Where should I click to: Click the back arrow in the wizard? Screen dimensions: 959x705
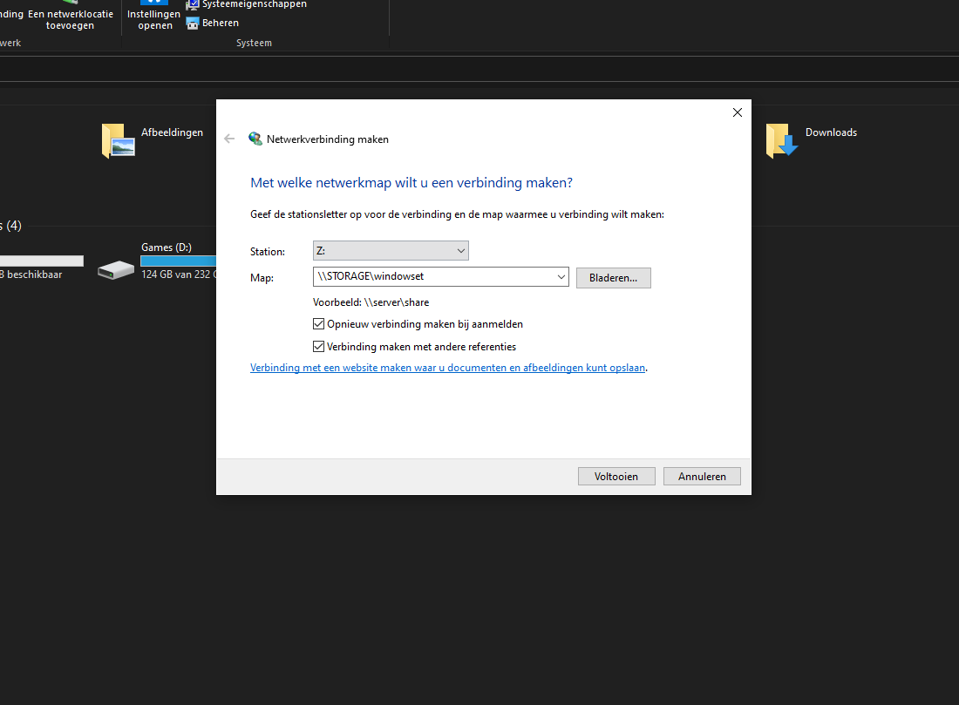229,139
